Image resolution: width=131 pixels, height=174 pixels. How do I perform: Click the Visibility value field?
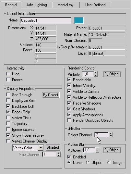click(x=88, y=74)
